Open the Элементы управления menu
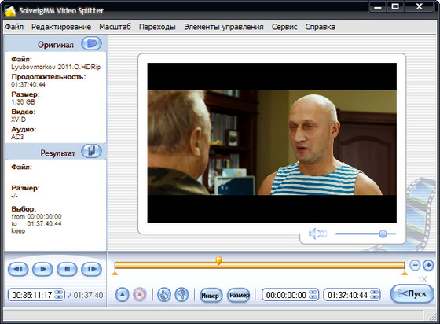This screenshot has width=440, height=324. coord(224,27)
